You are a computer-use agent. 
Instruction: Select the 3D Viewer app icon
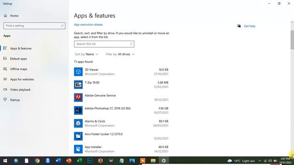78,72
